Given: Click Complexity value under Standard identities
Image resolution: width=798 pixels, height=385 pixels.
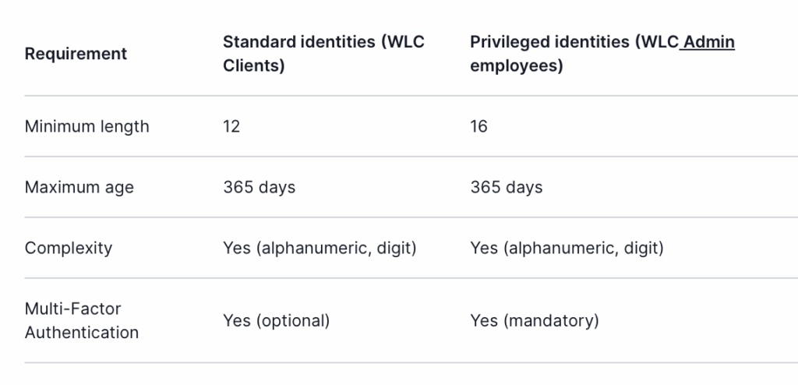Looking at the screenshot, I should pyautogui.click(x=320, y=248).
